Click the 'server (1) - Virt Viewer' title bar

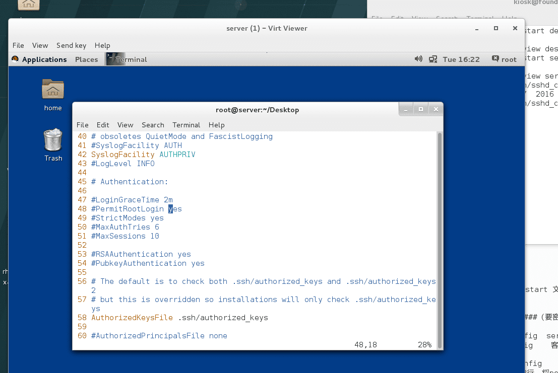pyautogui.click(x=267, y=28)
